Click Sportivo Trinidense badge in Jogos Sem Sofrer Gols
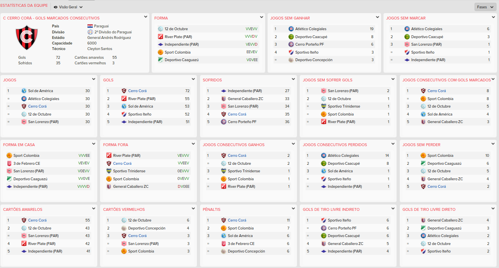Viewport: 499px width, 268px height. click(324, 106)
